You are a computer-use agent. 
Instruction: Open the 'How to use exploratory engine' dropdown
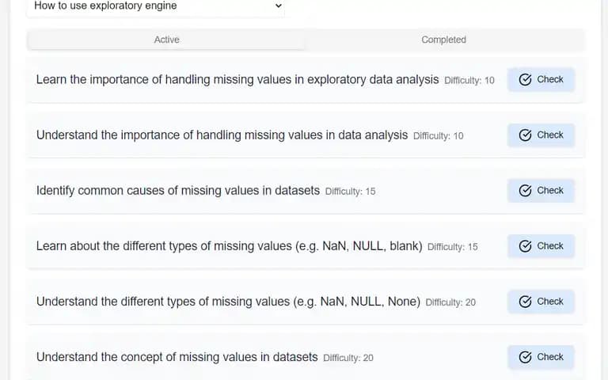(155, 6)
